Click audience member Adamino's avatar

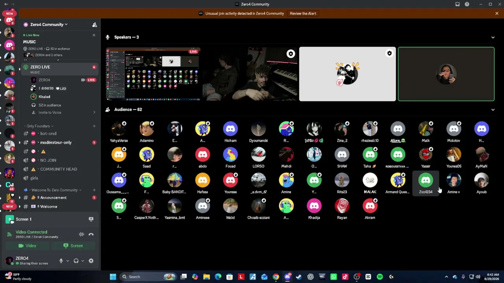pos(146,129)
